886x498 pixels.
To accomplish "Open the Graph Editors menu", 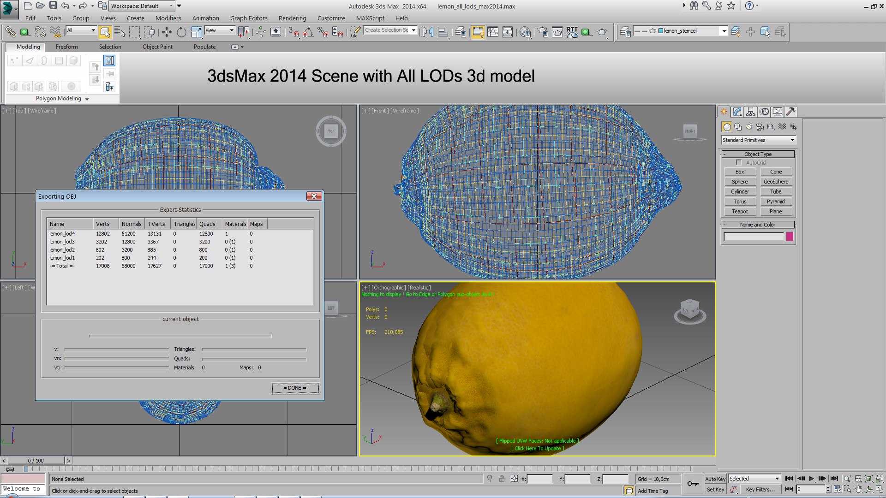I will 249,18.
